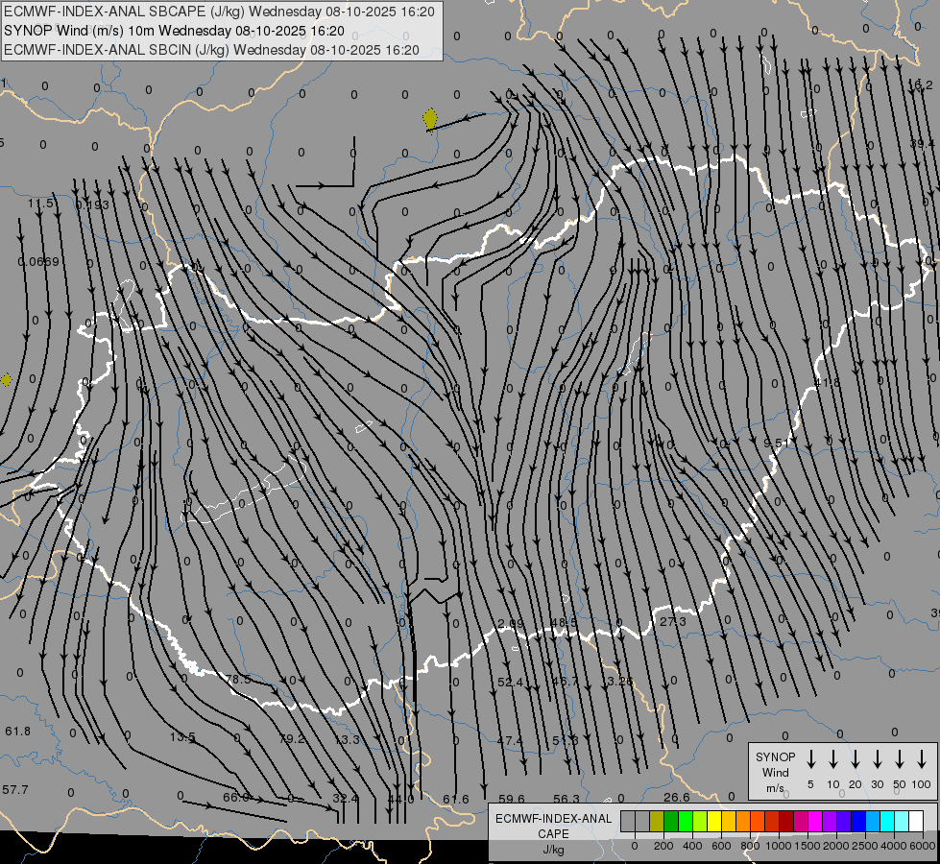940x864 pixels.
Task: Click the 79.2 CAPE value on map
Action: [x=292, y=739]
